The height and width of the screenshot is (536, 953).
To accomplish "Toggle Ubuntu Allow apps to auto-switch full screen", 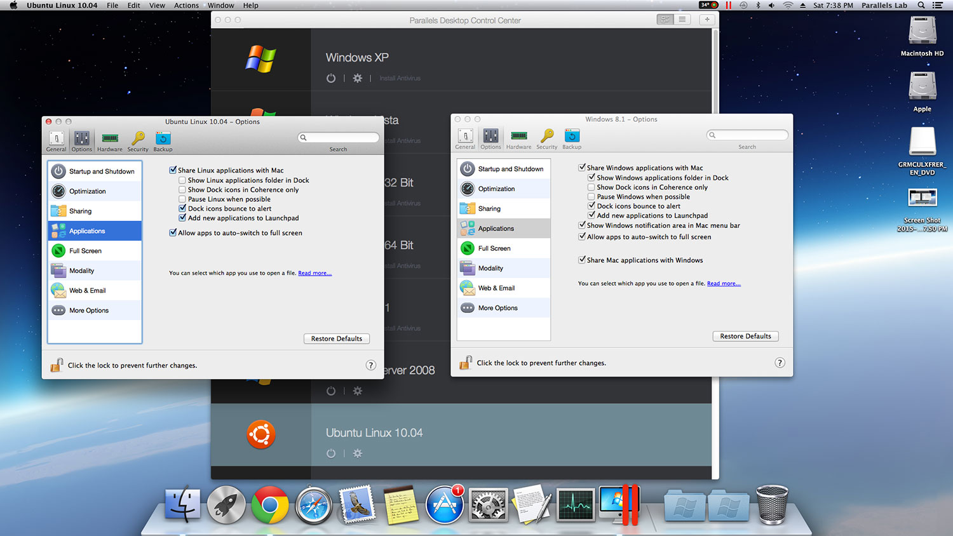I will coord(173,233).
